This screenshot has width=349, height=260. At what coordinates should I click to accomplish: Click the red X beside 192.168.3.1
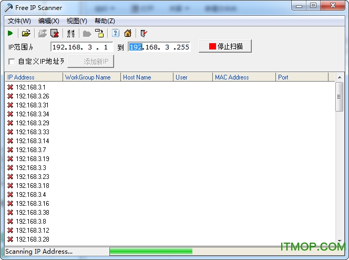coord(10,87)
